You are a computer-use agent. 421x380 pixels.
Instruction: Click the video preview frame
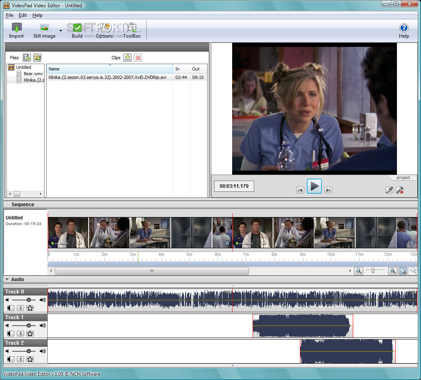pos(314,109)
